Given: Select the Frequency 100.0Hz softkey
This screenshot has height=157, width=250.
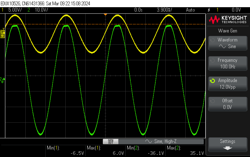Looking at the screenshot, I should pos(228,63).
